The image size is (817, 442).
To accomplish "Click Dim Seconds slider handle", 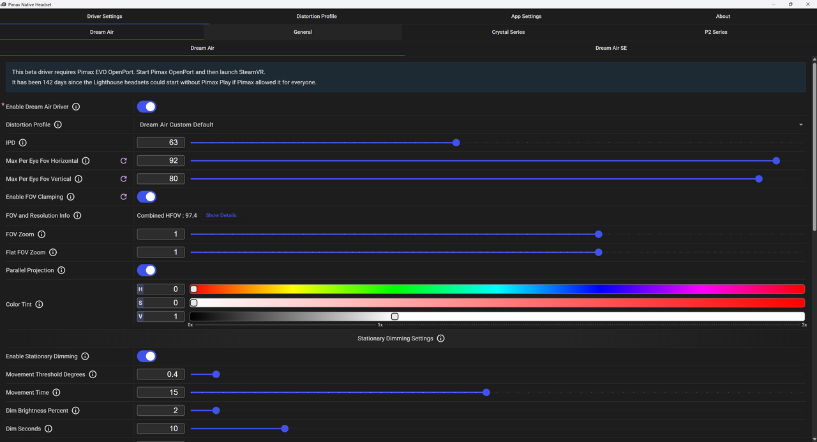I will coord(285,429).
